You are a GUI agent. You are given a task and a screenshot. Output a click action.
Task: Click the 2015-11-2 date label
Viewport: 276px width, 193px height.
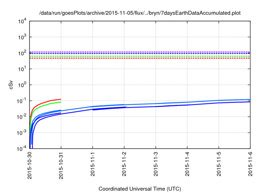click(124, 164)
